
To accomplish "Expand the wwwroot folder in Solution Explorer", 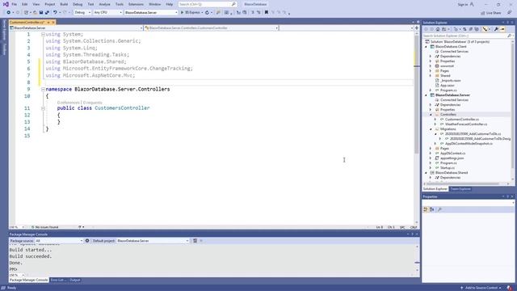I will coord(431,66).
